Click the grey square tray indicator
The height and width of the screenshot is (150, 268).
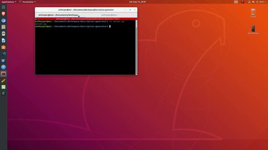(236, 2)
